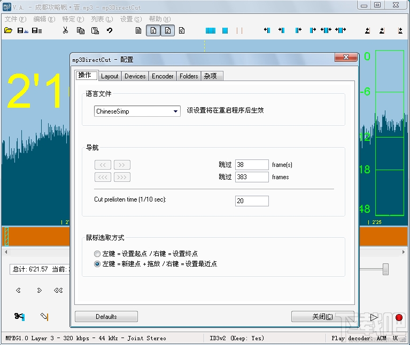This screenshot has height=345, width=410.
Task: Open the 特定(P) menu
Action: pyautogui.click(x=73, y=19)
